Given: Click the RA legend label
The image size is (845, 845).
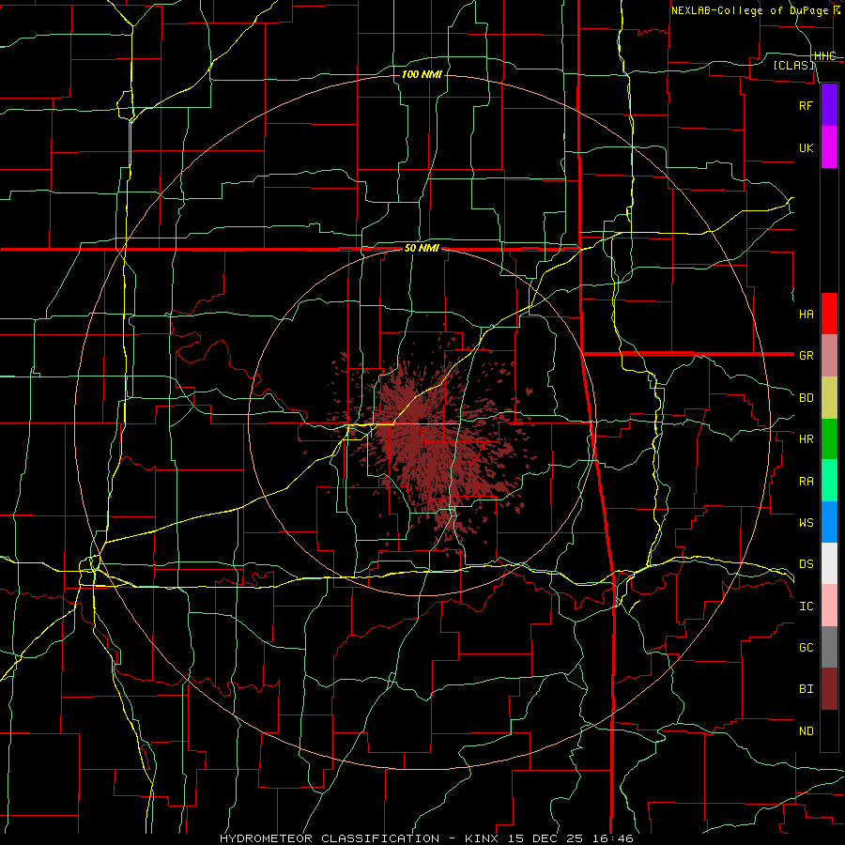Looking at the screenshot, I should pyautogui.click(x=807, y=482).
